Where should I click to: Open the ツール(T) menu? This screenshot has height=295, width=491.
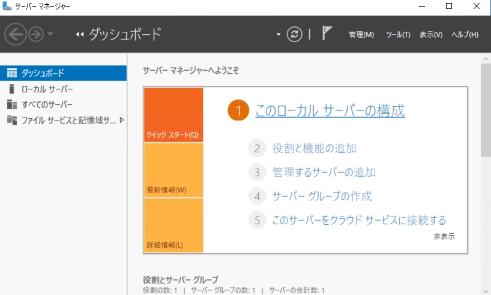pyautogui.click(x=398, y=34)
